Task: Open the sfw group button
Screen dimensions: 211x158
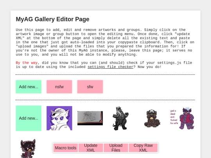Action: [90, 87]
